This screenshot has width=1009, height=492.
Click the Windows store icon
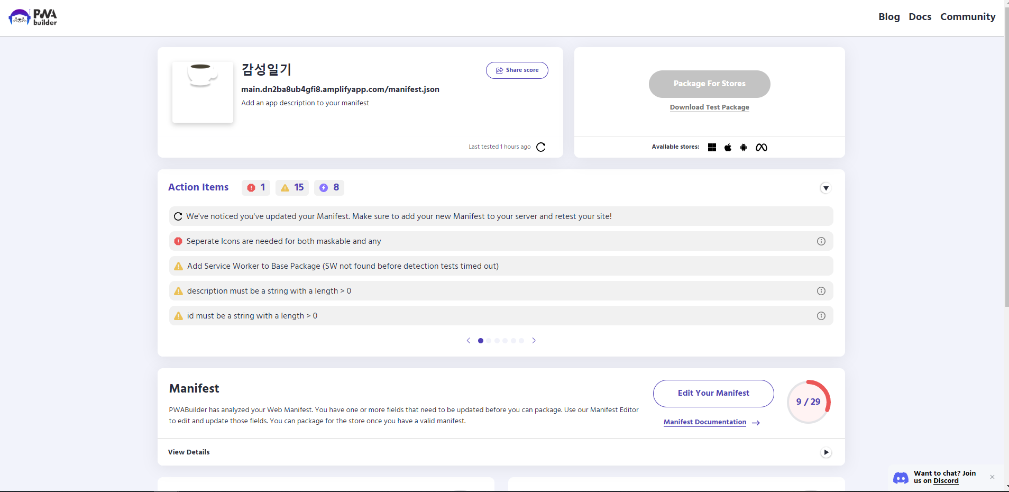(712, 148)
